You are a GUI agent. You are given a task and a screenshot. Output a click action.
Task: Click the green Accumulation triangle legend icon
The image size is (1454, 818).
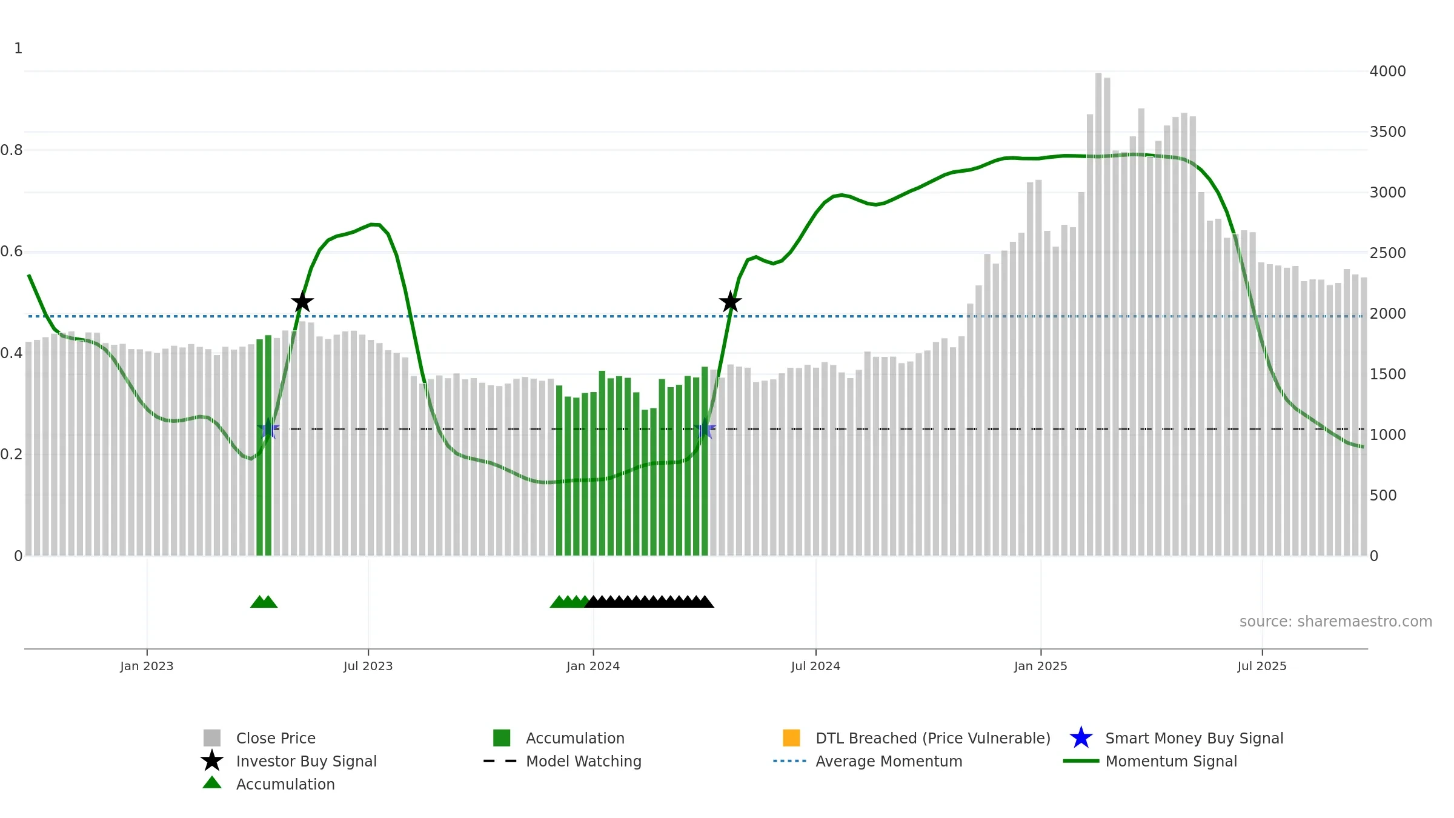pos(212,783)
